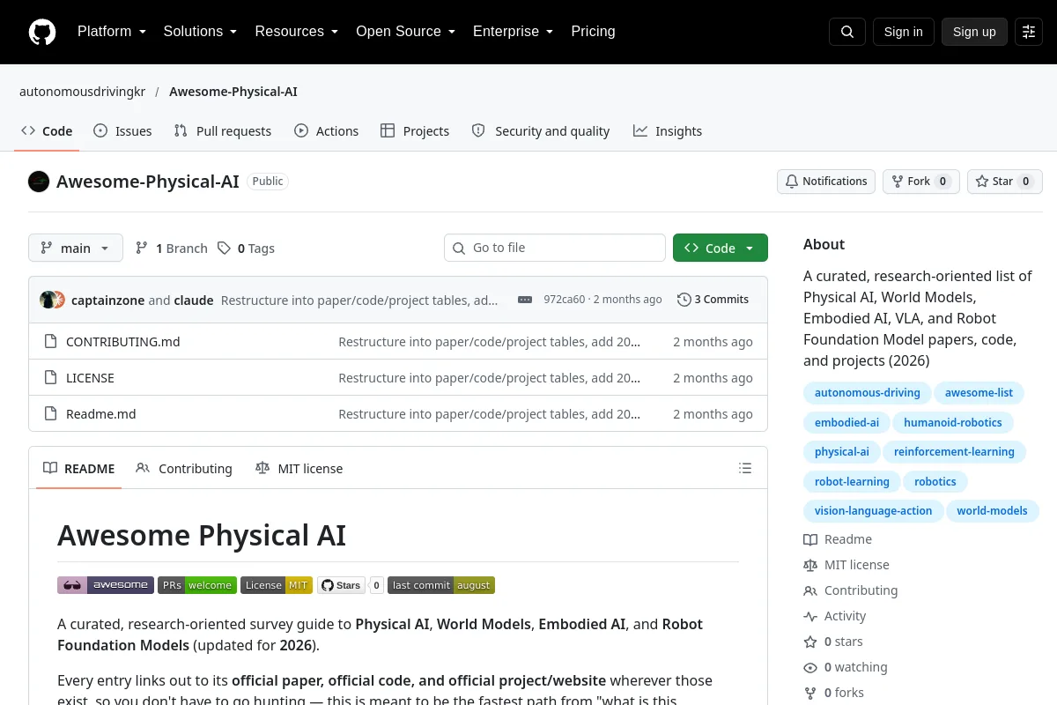Viewport: 1057px width, 705px height.
Task: Click the License MIT badge
Action: [x=277, y=585]
